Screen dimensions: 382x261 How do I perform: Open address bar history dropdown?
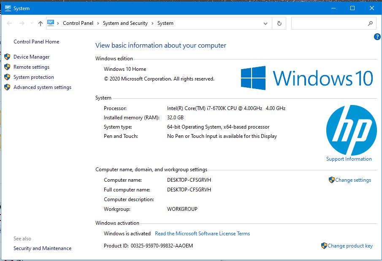tap(266, 24)
